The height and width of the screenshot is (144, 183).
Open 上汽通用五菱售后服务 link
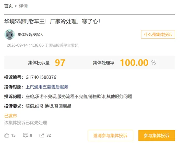tap(47, 87)
